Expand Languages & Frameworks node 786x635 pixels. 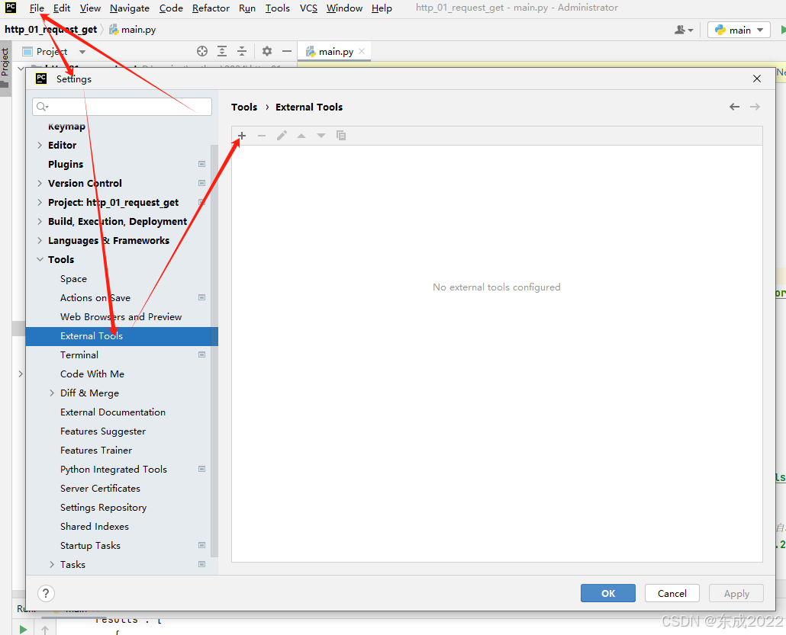point(40,240)
